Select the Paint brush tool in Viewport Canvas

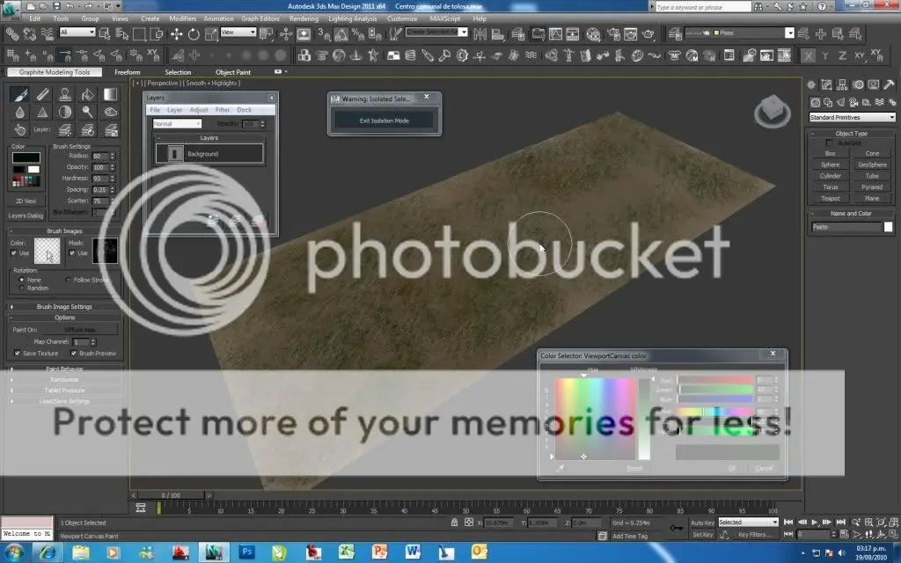point(19,95)
